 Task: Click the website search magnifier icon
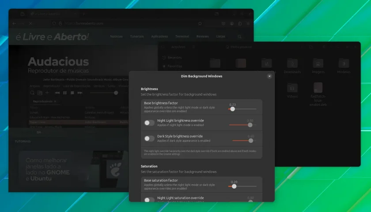click(x=239, y=36)
